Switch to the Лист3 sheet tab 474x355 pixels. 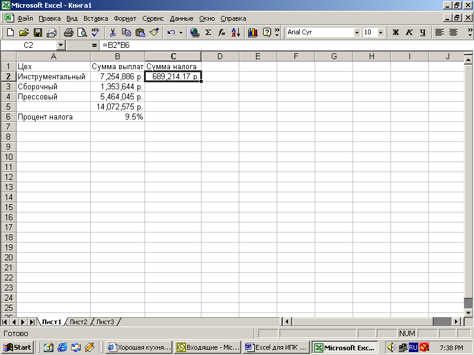(105, 322)
